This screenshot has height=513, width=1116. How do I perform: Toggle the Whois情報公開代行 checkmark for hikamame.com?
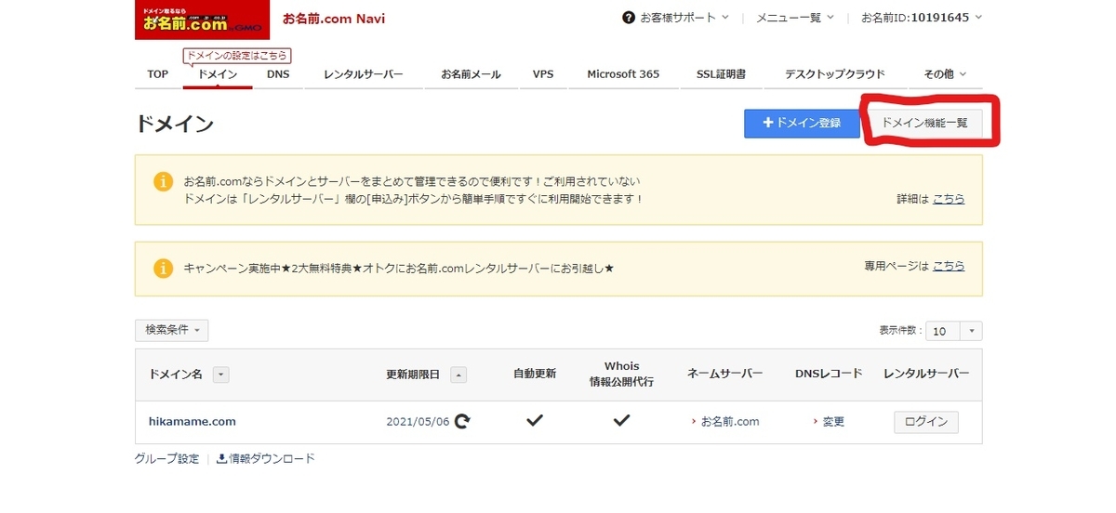(x=621, y=421)
